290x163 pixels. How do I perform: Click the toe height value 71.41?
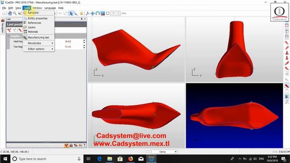68,47
